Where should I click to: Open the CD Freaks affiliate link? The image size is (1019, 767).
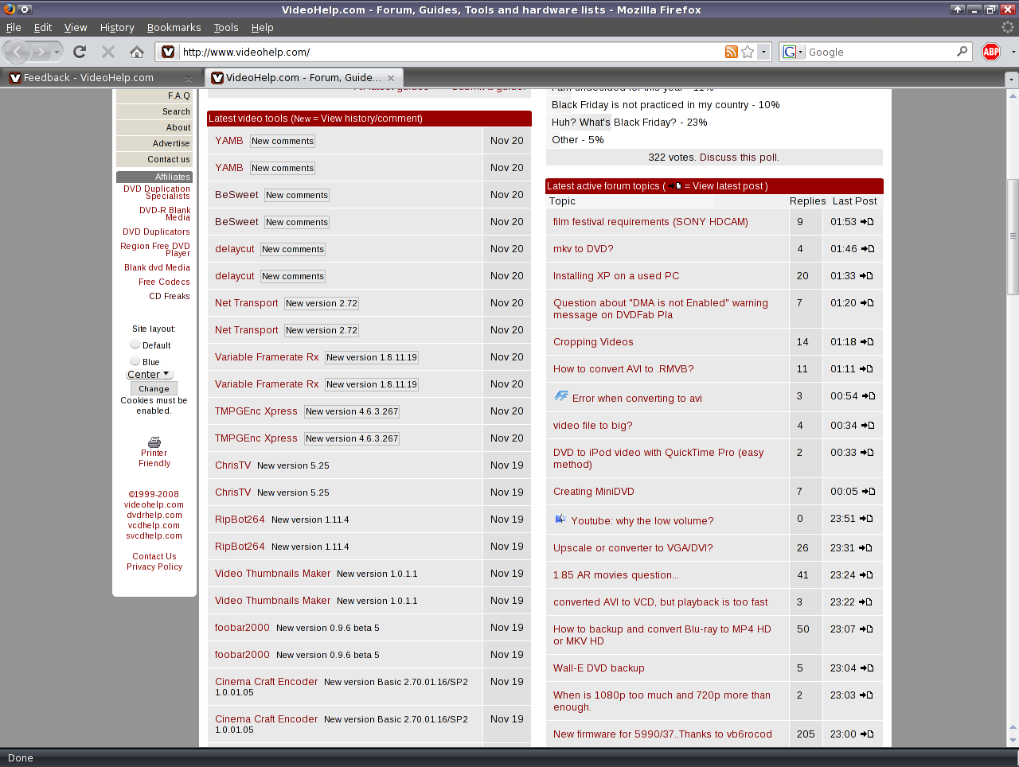pos(170,296)
